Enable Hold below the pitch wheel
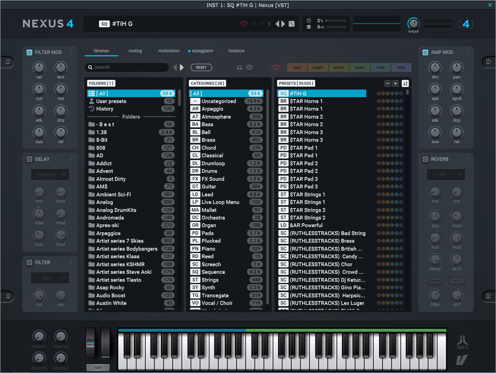The width and height of the screenshot is (496, 373). point(98,367)
